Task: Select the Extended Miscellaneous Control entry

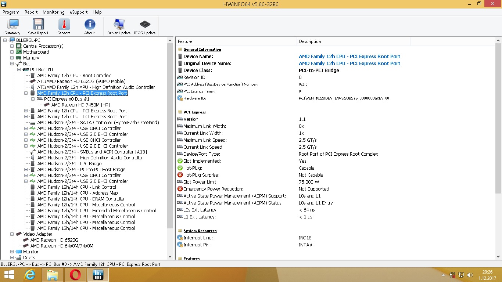Action: pyautogui.click(x=96, y=210)
